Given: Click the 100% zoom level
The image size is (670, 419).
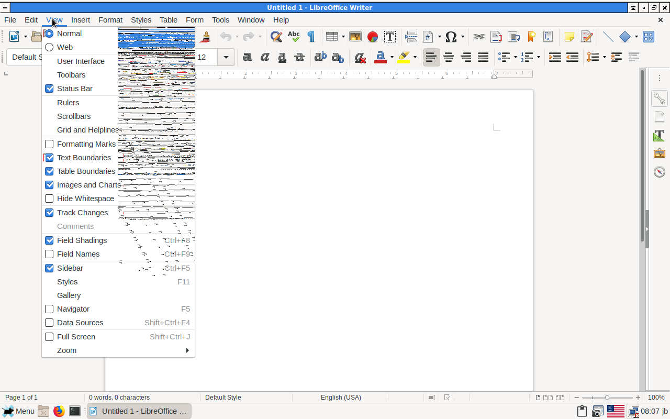Looking at the screenshot, I should [656, 398].
